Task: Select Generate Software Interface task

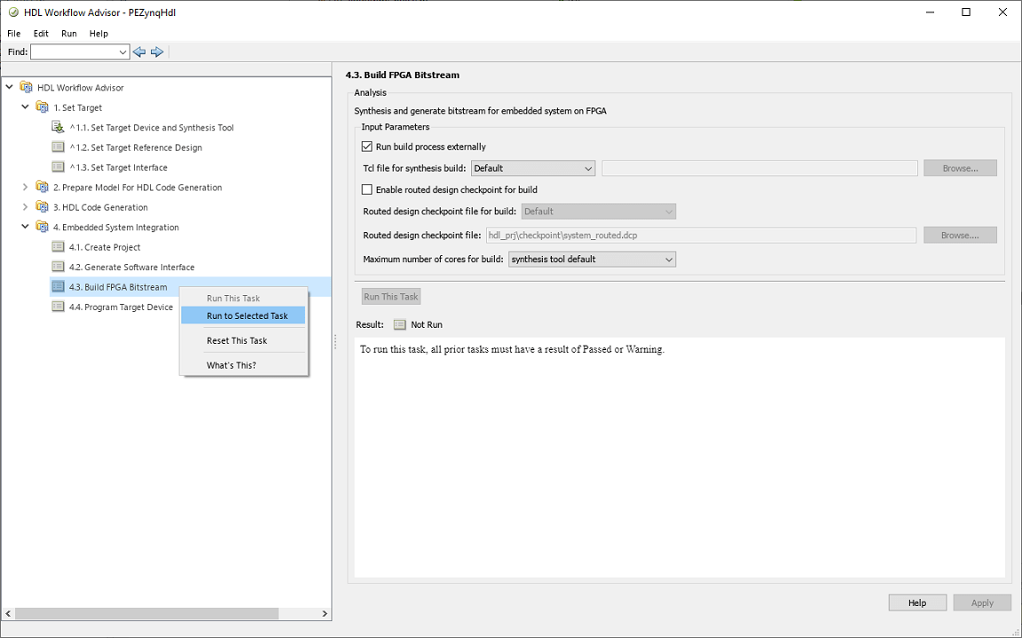Action: (x=138, y=267)
